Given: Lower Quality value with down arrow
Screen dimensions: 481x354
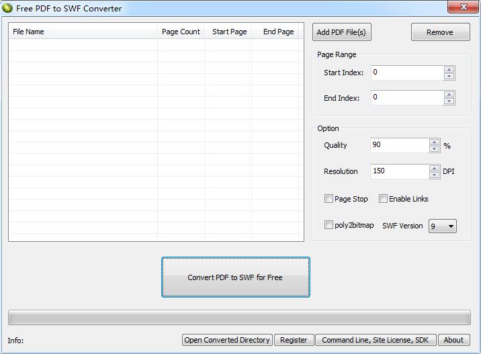Looking at the screenshot, I should click(x=435, y=148).
